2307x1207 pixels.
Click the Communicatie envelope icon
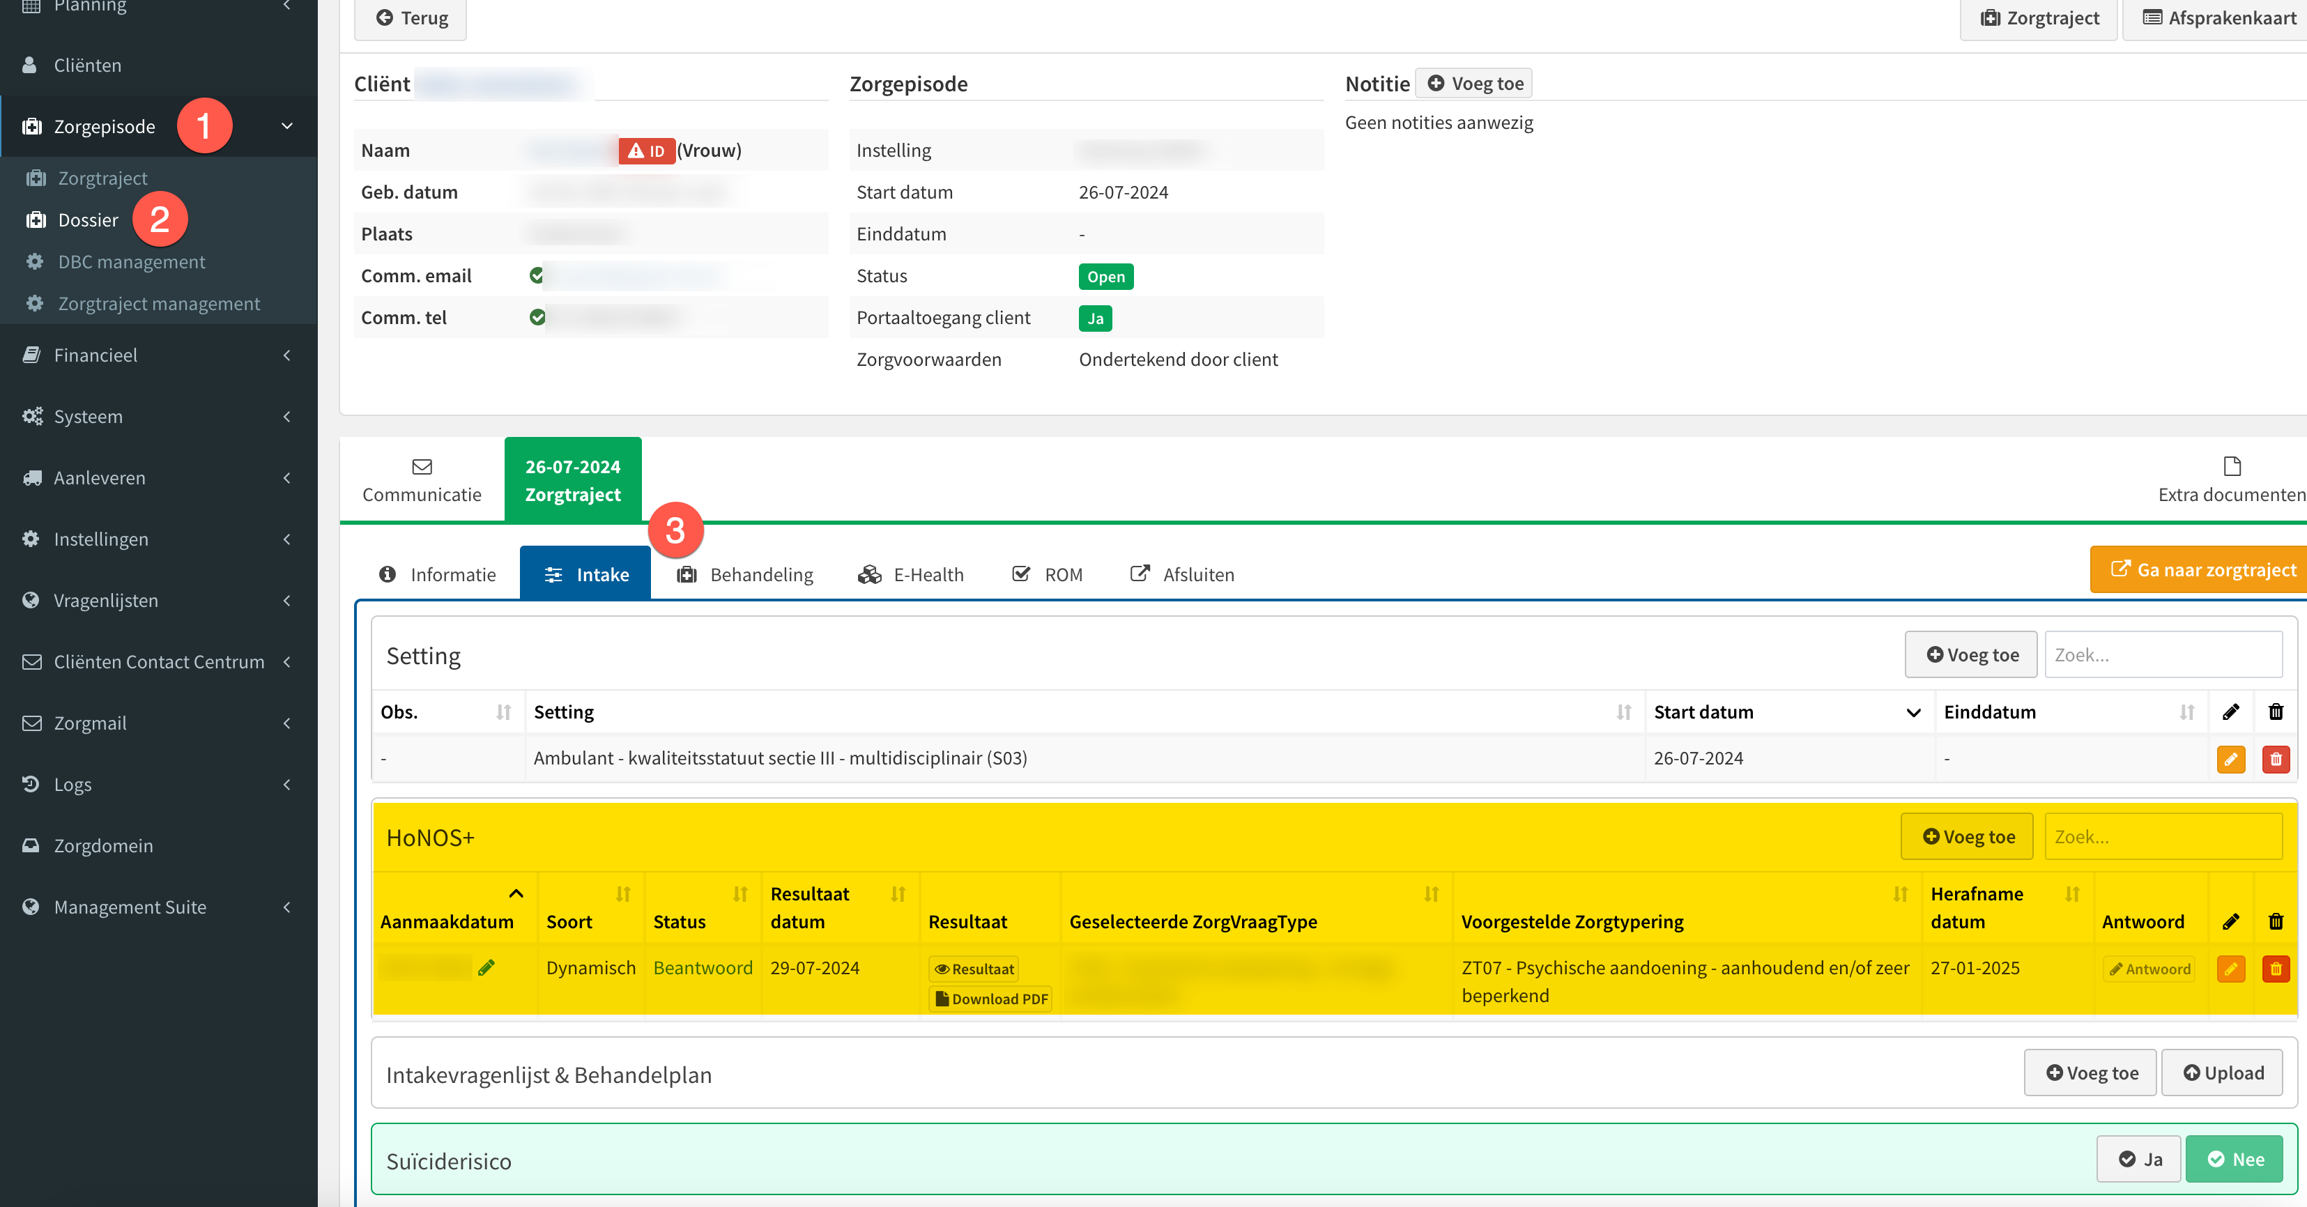click(x=422, y=466)
